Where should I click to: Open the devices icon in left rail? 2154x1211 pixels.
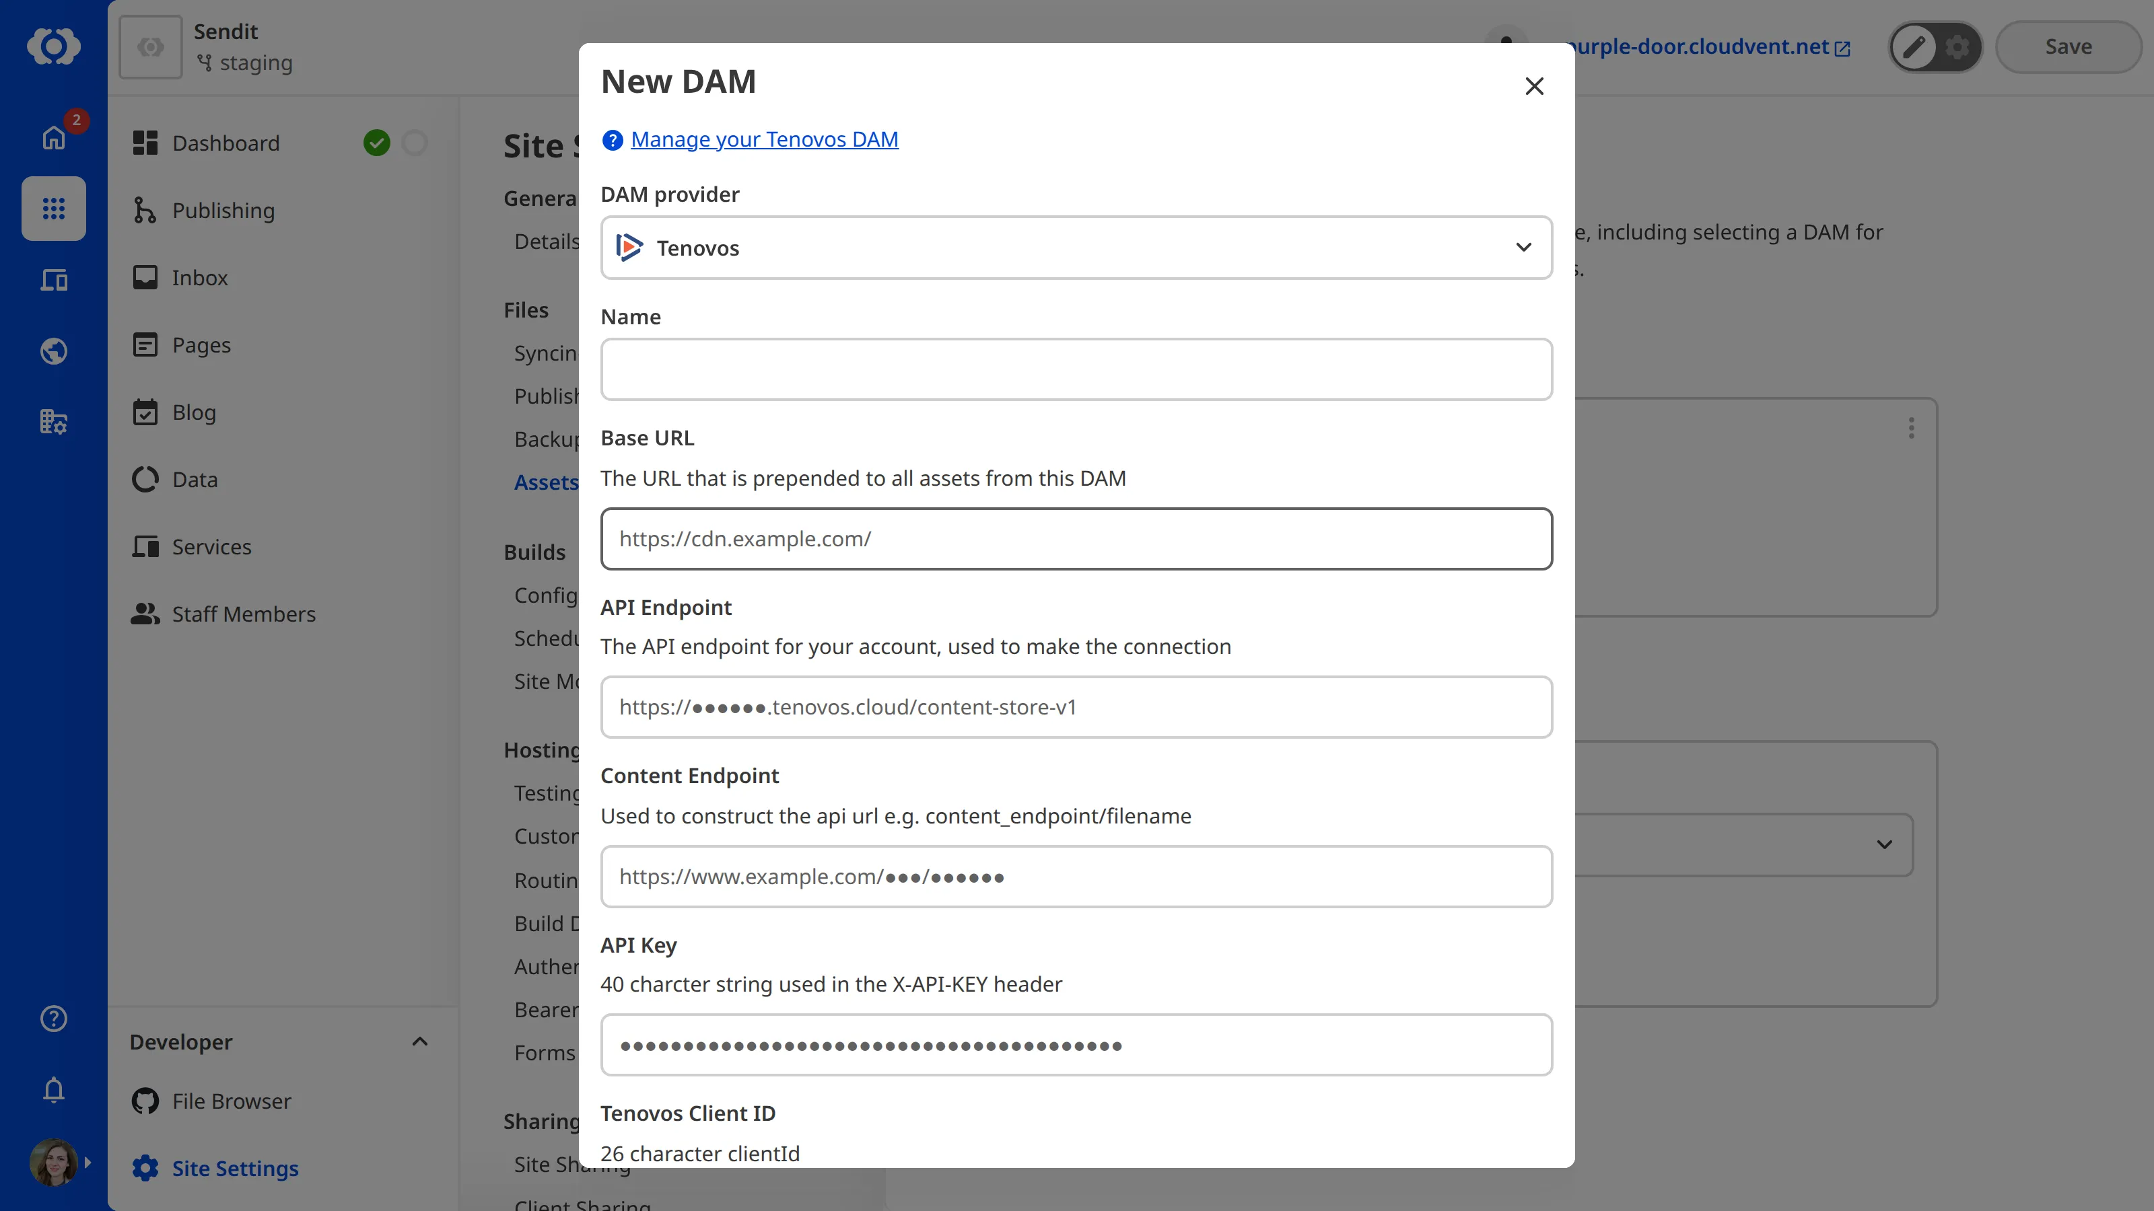[x=54, y=280]
